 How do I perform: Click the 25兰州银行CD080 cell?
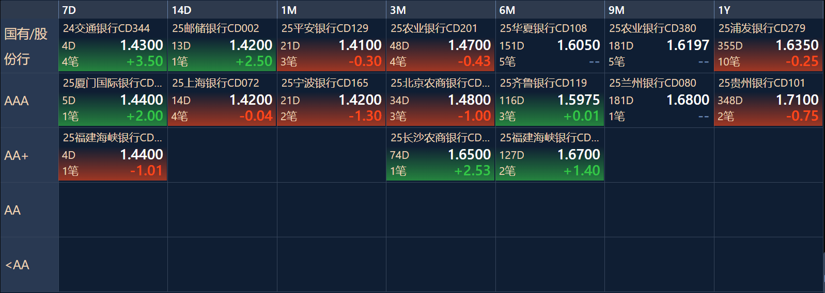(659, 100)
